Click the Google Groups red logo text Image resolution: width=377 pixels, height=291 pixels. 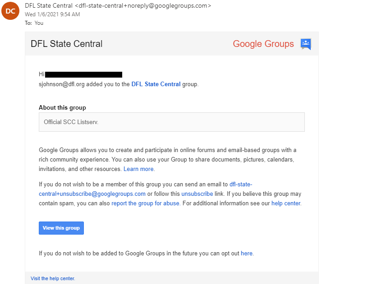click(x=263, y=44)
